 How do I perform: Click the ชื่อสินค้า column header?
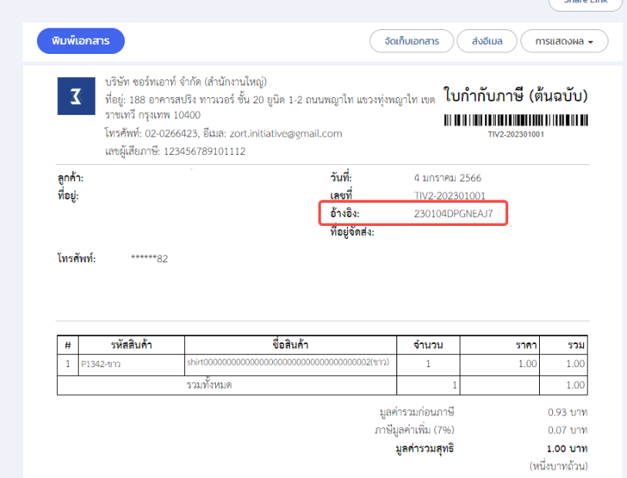tap(290, 345)
